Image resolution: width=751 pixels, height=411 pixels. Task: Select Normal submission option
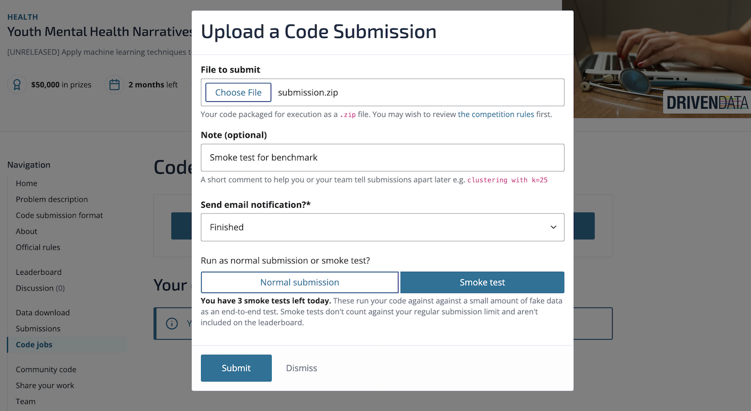coord(299,282)
